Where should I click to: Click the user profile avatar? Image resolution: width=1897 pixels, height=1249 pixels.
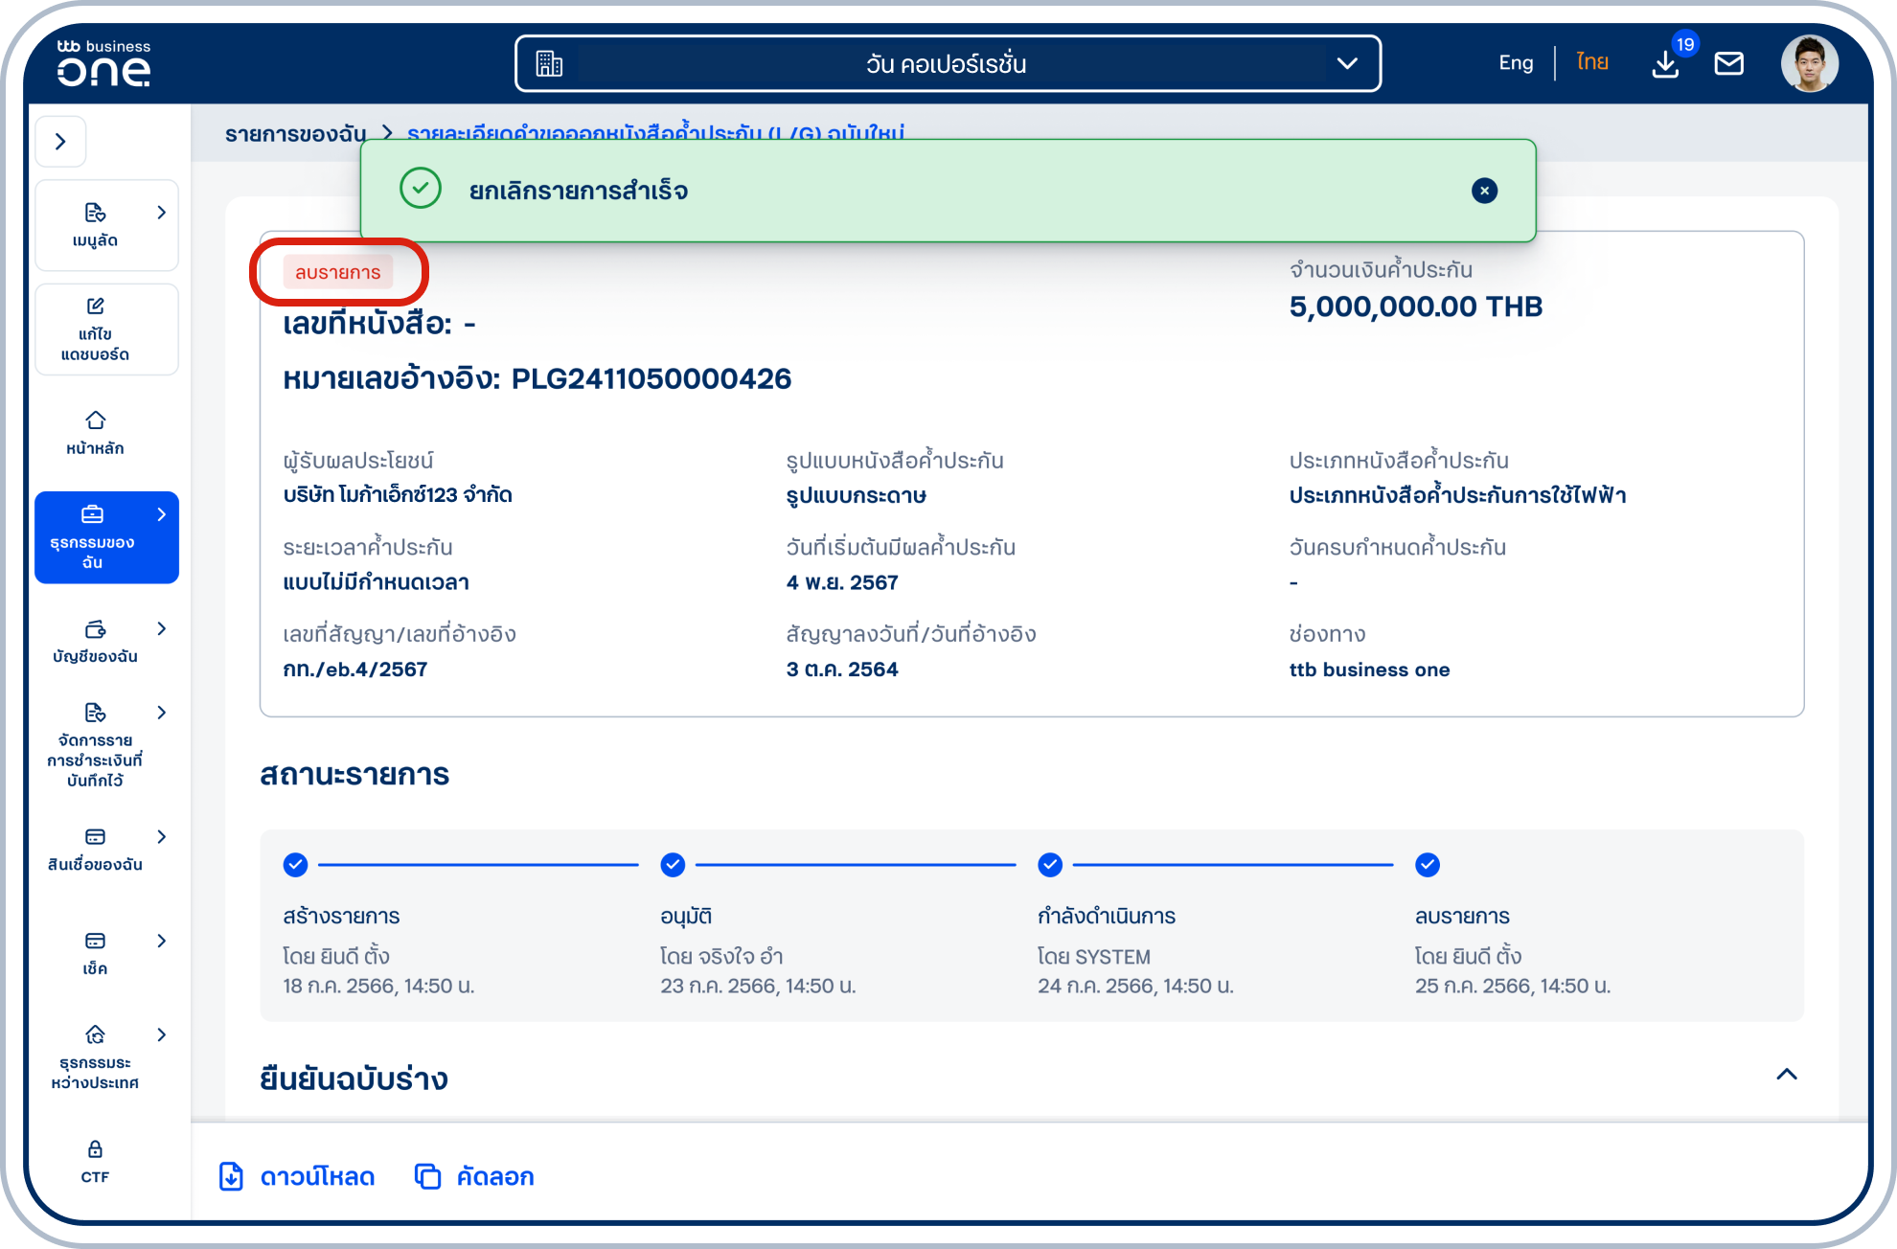(x=1809, y=63)
